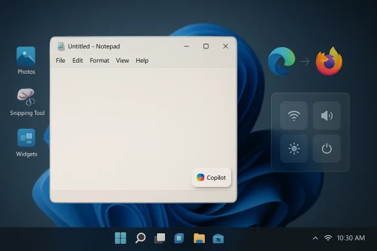Click the Microsoft Edge logo
The image size is (377, 251).
(281, 61)
